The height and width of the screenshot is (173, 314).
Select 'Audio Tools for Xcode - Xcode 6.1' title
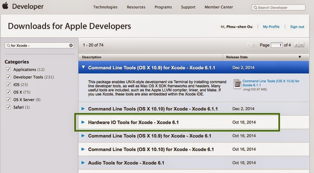point(126,163)
